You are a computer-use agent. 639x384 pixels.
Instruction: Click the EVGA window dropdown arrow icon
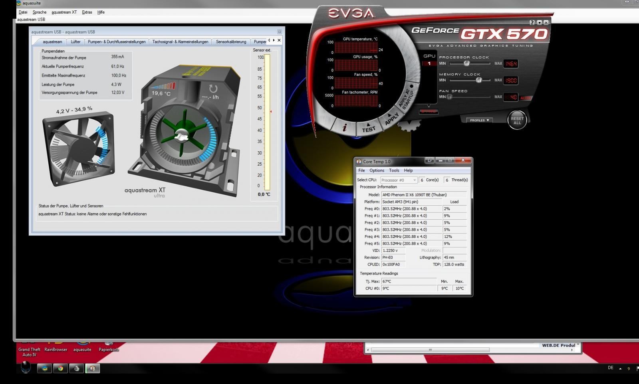(539, 22)
